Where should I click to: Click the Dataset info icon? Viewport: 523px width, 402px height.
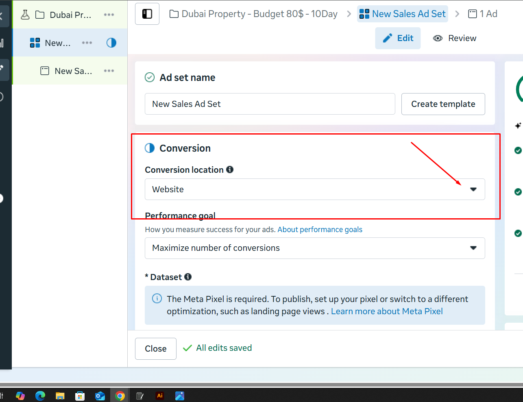[x=188, y=277]
